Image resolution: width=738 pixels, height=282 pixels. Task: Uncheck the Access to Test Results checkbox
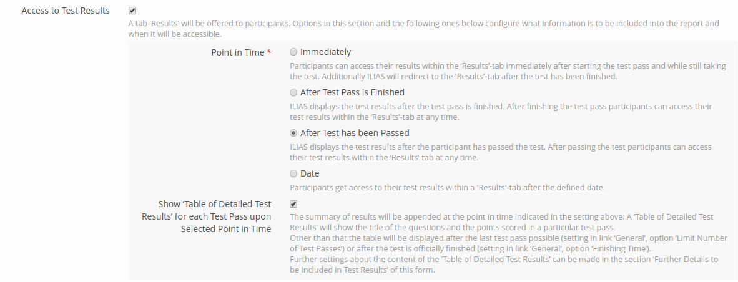tap(132, 11)
